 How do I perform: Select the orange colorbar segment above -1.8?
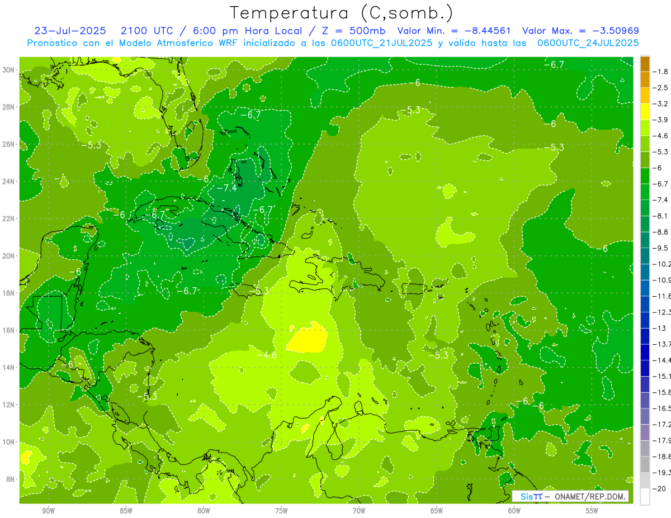point(645,64)
